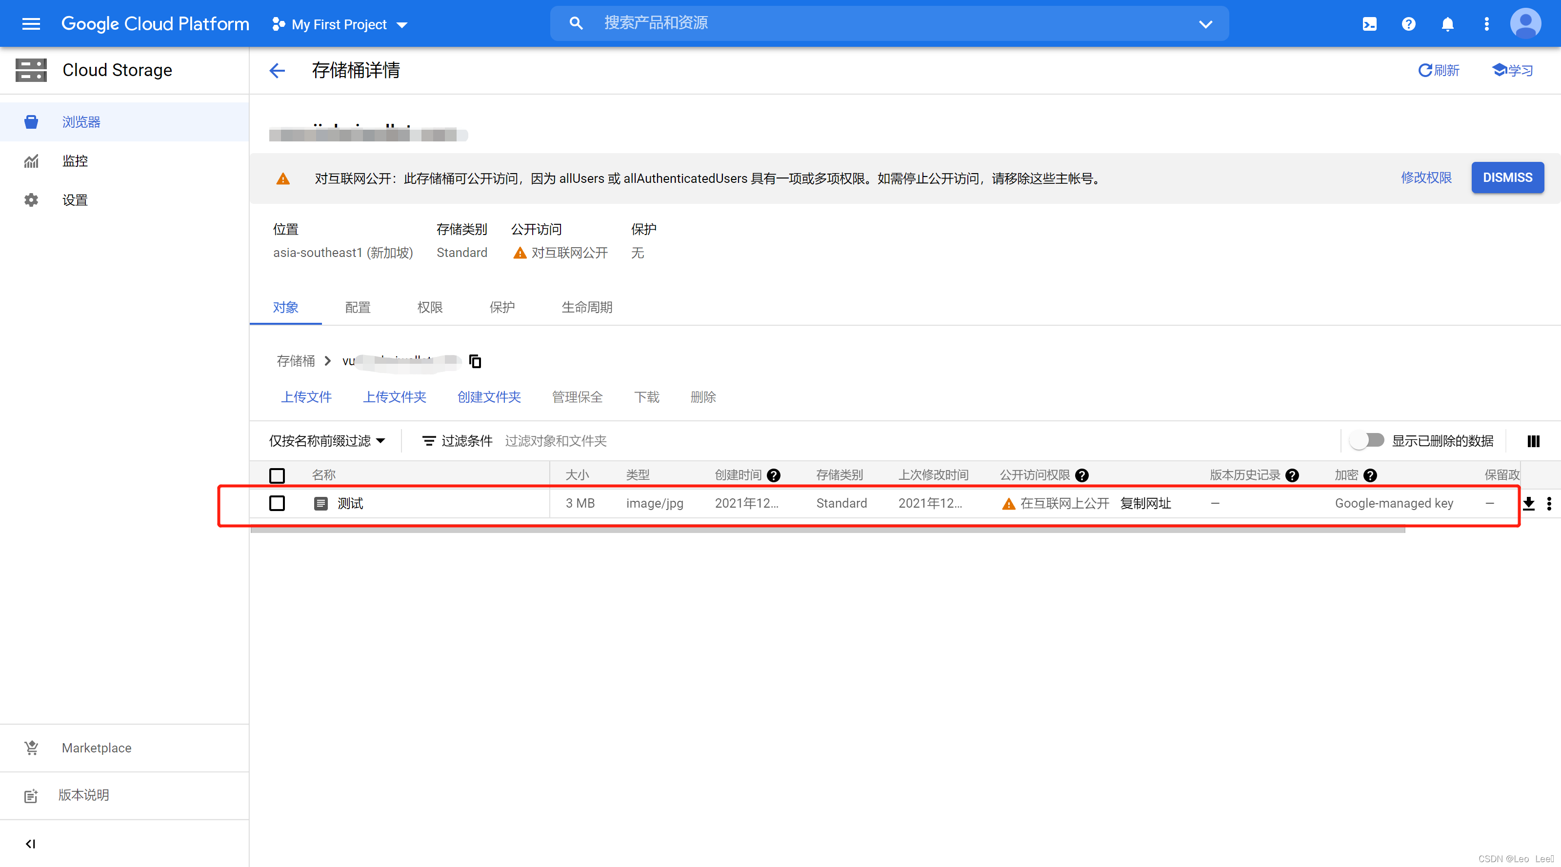Open the notifications bell

click(x=1447, y=23)
